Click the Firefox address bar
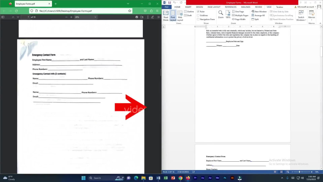The width and height of the screenshot is (323, 182). click(81, 11)
